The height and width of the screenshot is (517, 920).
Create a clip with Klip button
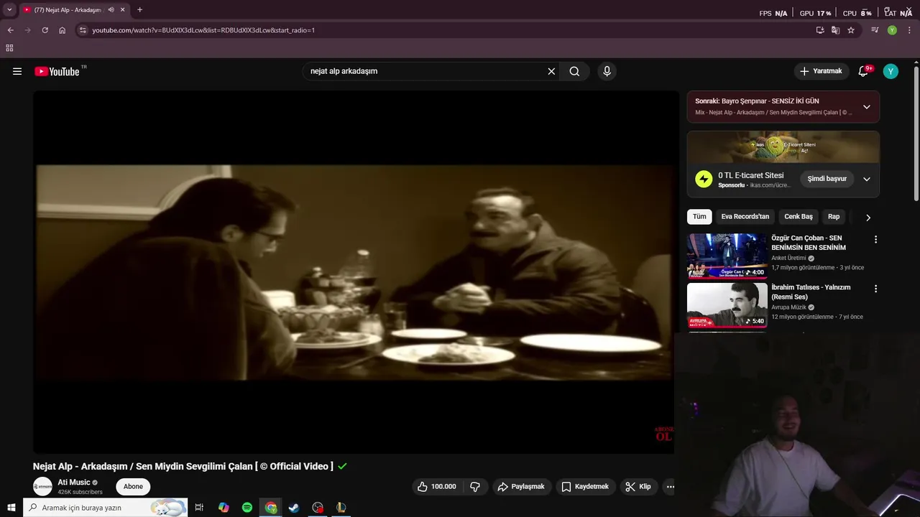638,486
